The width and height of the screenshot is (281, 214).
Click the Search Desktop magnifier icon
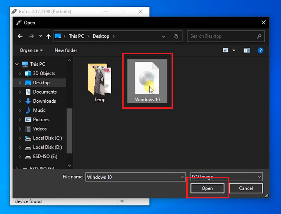pyautogui.click(x=259, y=36)
